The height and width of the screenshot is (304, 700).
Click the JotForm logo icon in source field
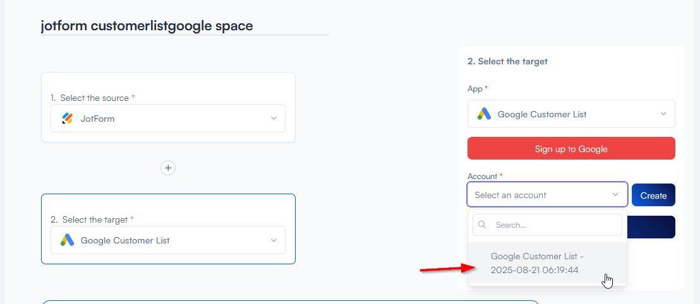(x=68, y=119)
